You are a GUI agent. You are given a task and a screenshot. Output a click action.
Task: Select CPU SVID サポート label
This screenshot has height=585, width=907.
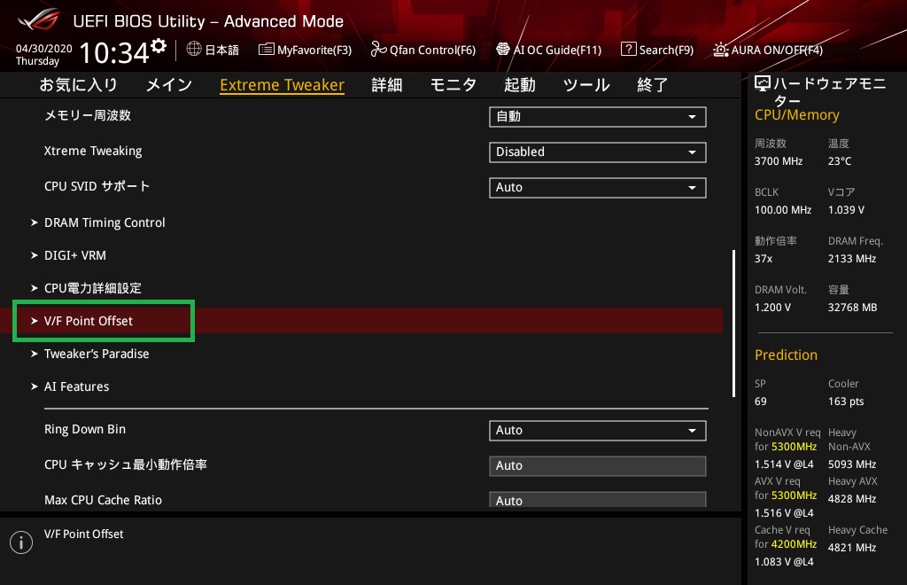point(97,186)
